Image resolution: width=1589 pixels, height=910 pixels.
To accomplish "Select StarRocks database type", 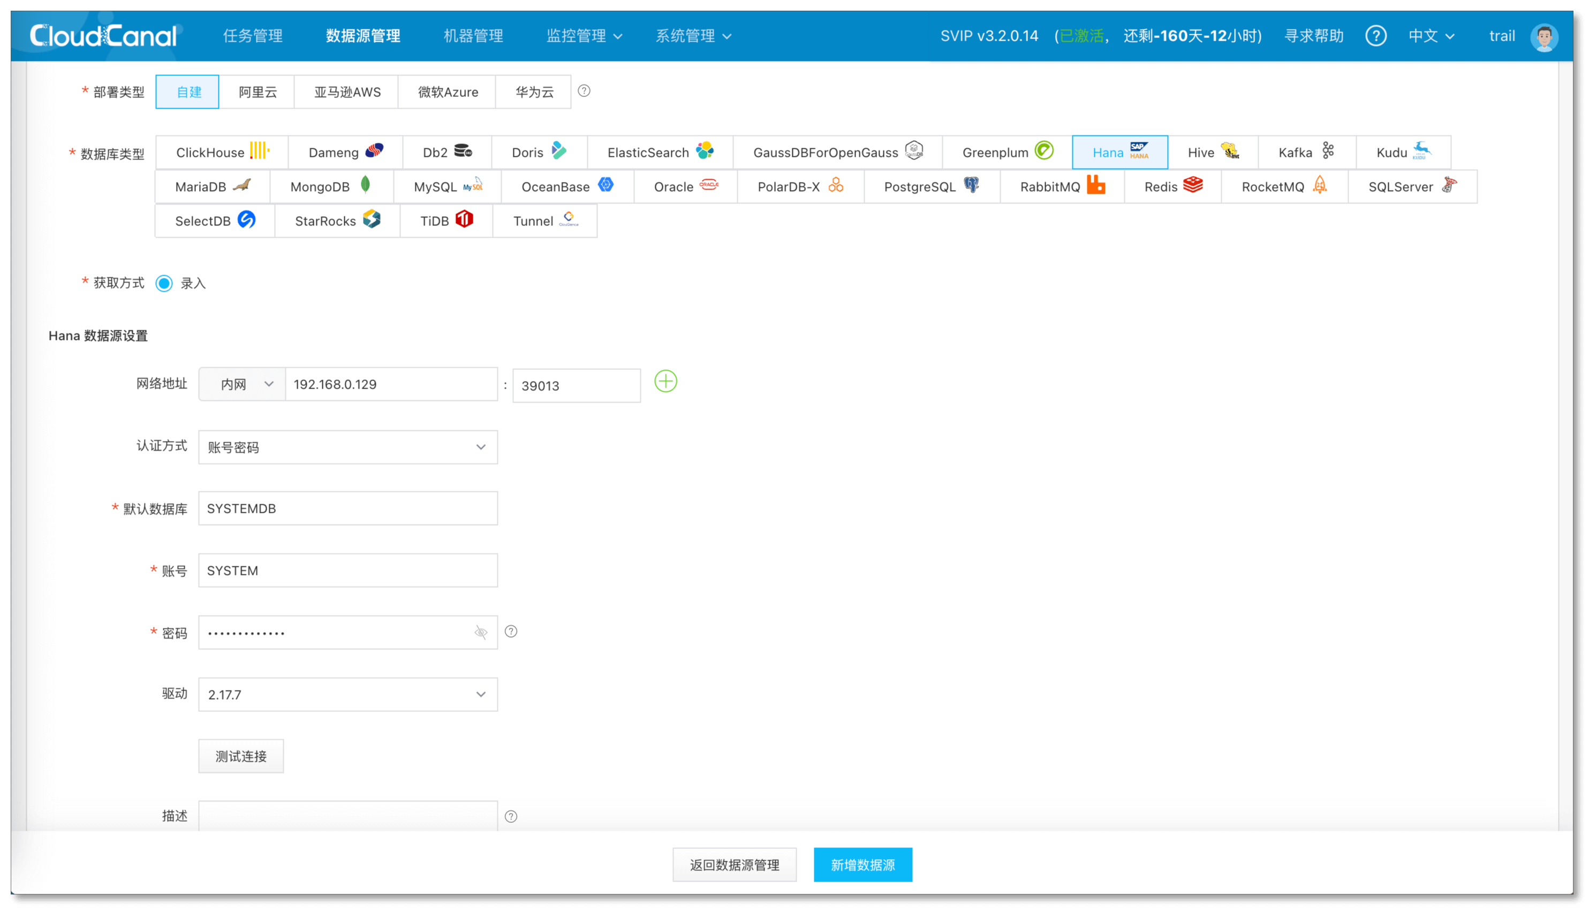I will [337, 221].
